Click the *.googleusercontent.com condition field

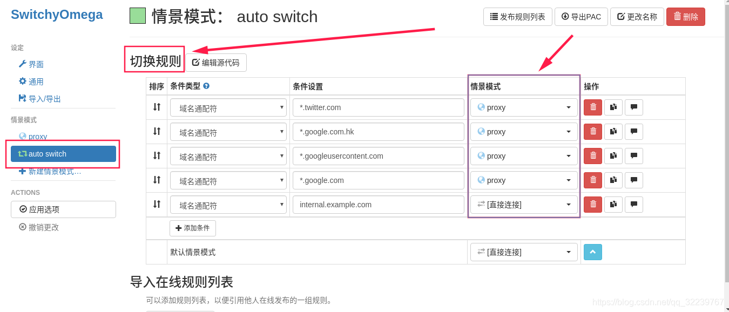point(379,156)
